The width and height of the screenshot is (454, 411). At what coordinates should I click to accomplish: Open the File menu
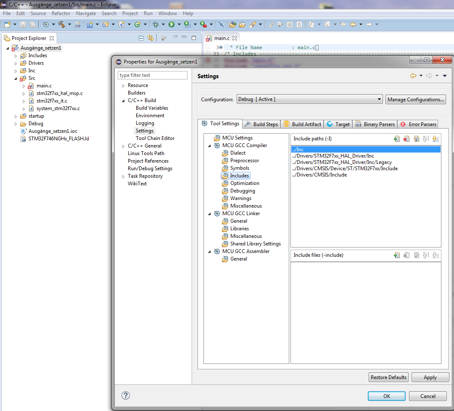(7, 13)
